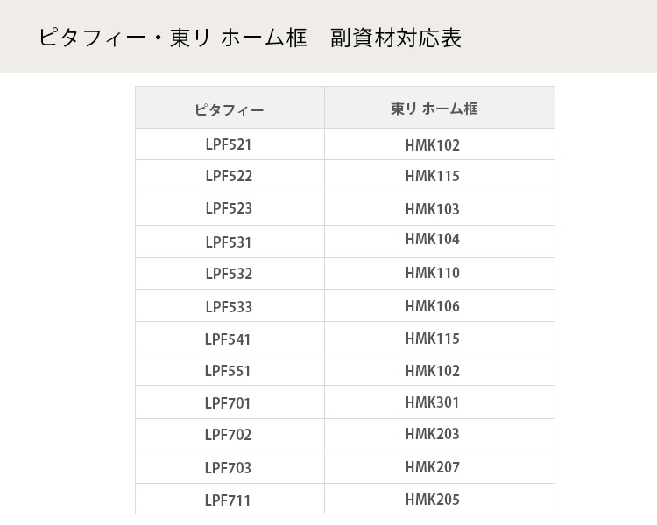This screenshot has height=525, width=657.
Task: Select the LPF531 entry
Action: 229,241
